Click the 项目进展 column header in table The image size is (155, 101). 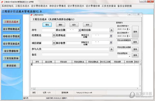pos(117,62)
